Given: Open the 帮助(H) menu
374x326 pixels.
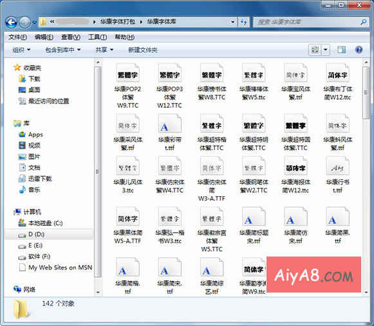Looking at the screenshot, I should click(x=124, y=37).
